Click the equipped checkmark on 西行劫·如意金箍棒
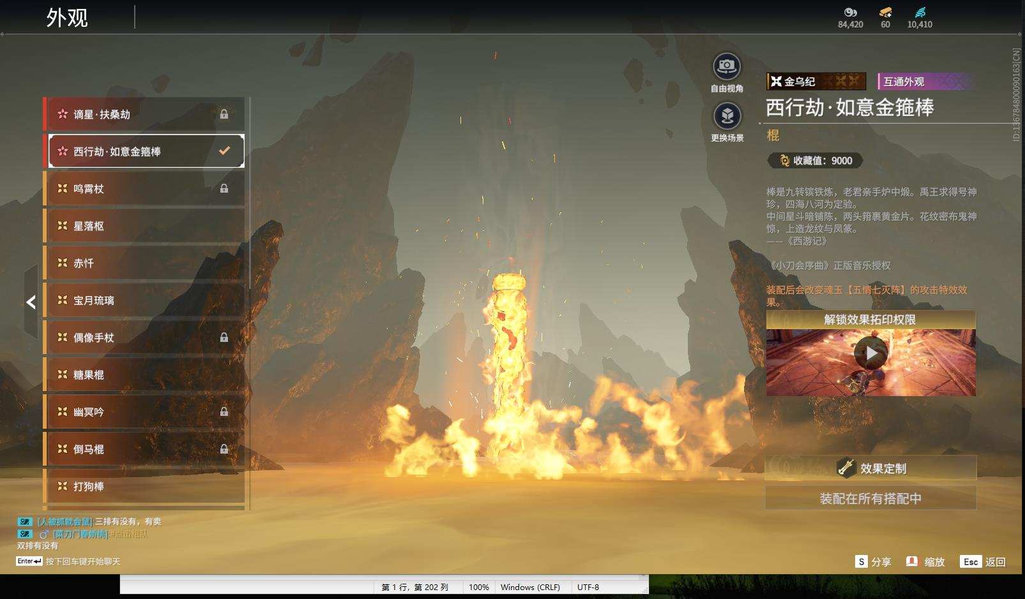The width and height of the screenshot is (1025, 599). [x=224, y=151]
